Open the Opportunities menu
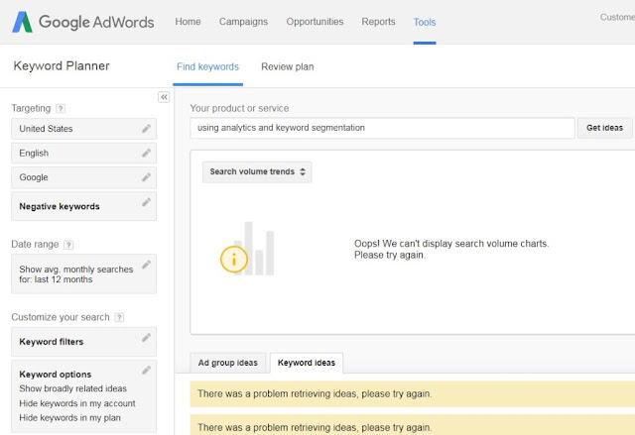Viewport: 635px width, 435px height. 315,22
